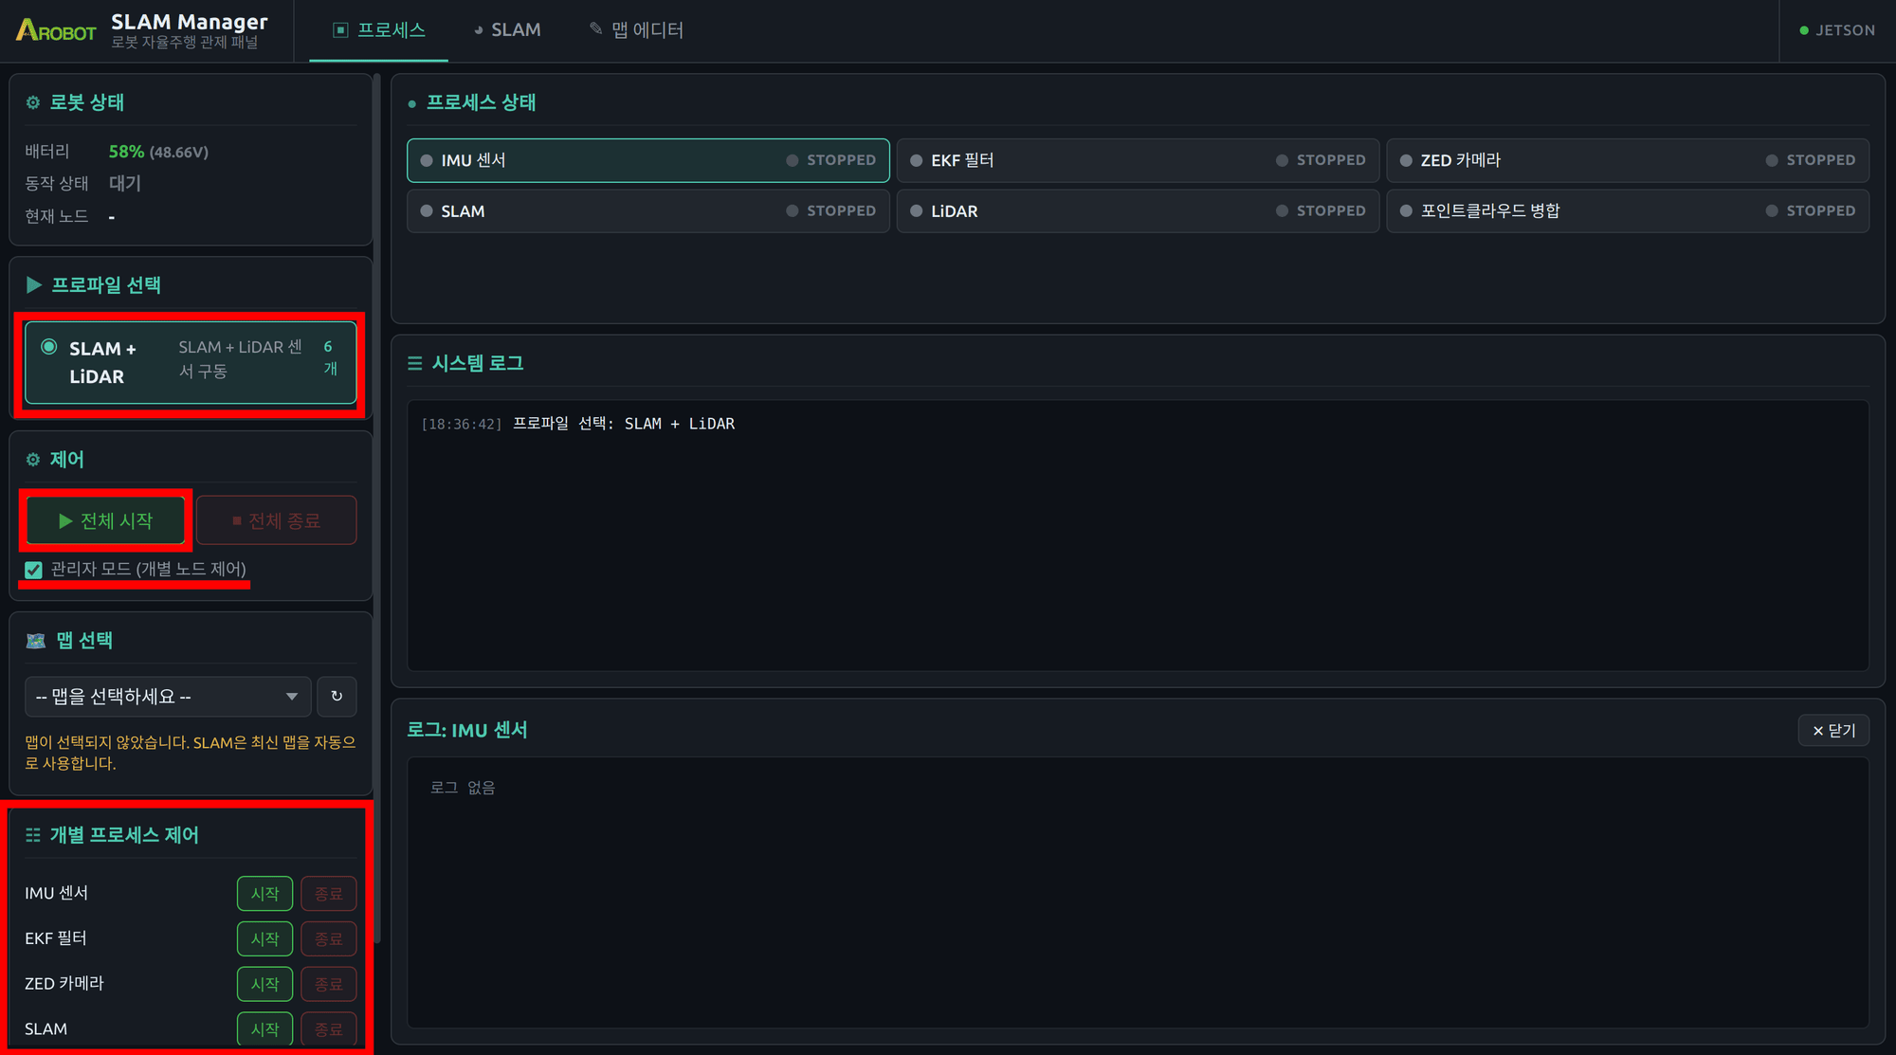
Task: Click the battery value 58% text
Action: pyautogui.click(x=126, y=152)
